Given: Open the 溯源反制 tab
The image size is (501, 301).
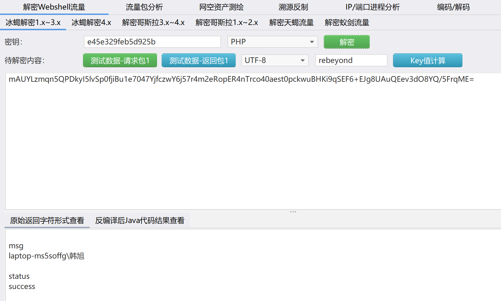Looking at the screenshot, I should tap(293, 7).
